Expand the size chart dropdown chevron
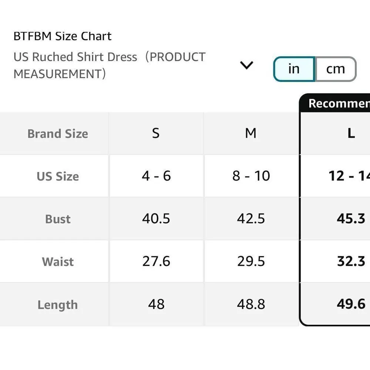Viewport: 370px width, 370px height. 246,65
